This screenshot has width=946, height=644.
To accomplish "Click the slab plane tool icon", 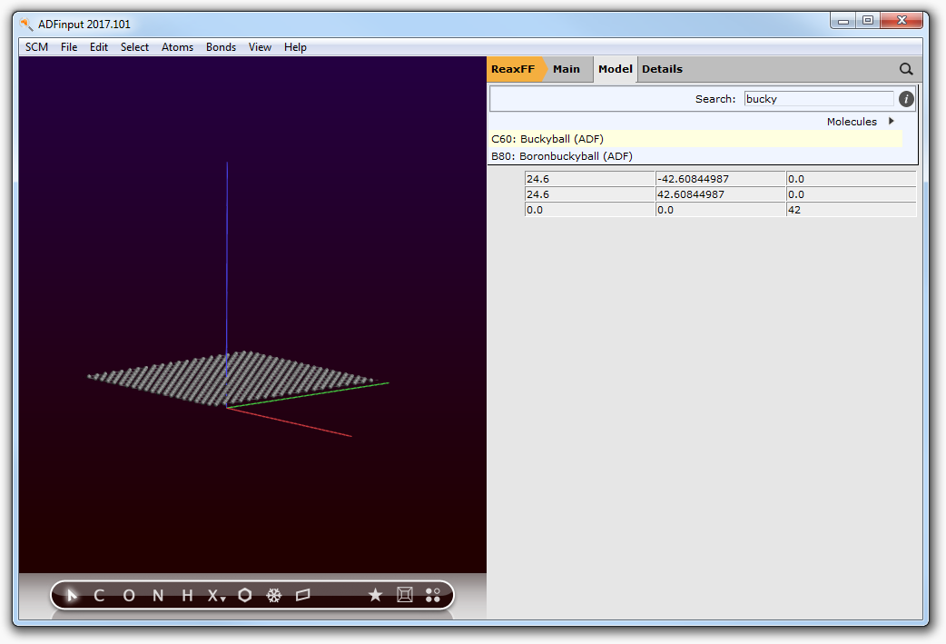I will click(303, 595).
